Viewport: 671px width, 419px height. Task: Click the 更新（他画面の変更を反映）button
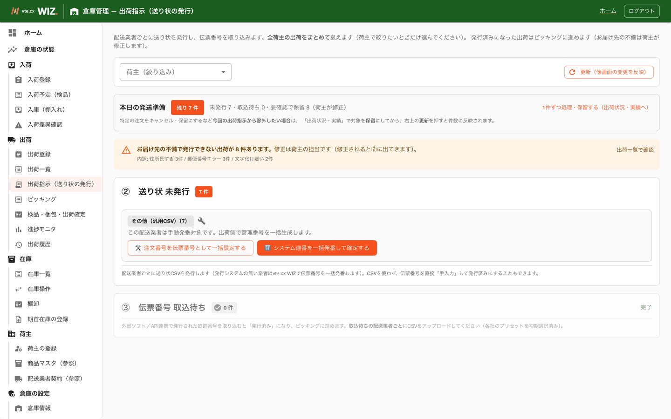click(x=609, y=72)
